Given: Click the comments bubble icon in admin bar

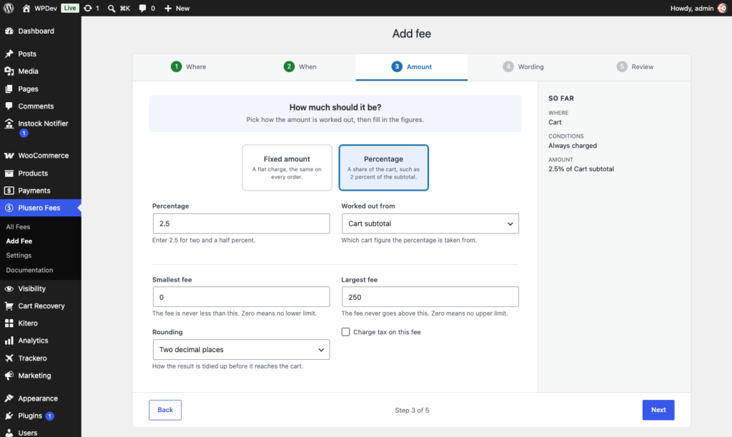Looking at the screenshot, I should (x=142, y=9).
